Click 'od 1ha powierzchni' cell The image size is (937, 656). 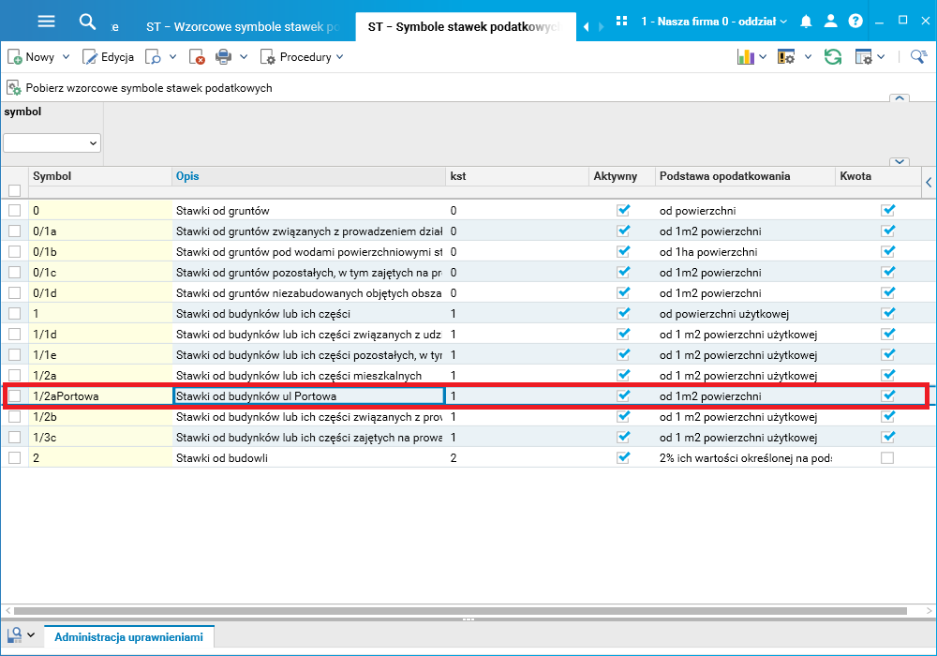pos(745,252)
